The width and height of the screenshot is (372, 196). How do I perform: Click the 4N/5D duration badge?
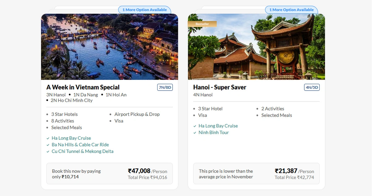[x=312, y=87]
